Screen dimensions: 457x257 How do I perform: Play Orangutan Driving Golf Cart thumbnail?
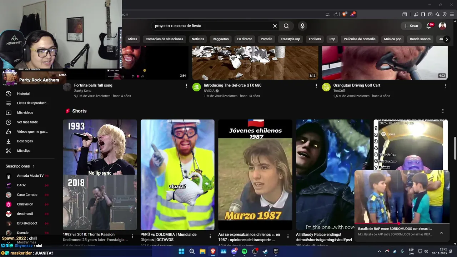(385, 63)
